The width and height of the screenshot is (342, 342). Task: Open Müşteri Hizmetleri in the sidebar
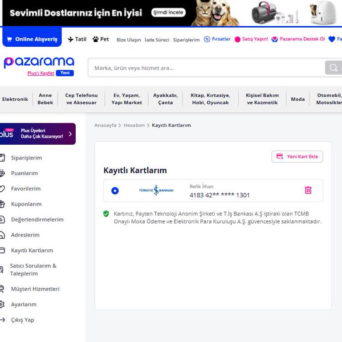pos(35,289)
